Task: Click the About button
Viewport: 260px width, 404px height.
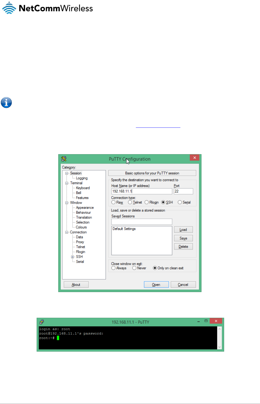Action: [76, 284]
